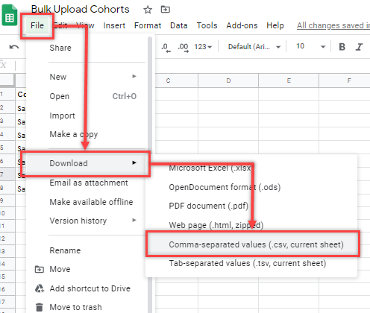The width and height of the screenshot is (370, 313).
Task: Decrease decimal places icon
Action: (166, 47)
